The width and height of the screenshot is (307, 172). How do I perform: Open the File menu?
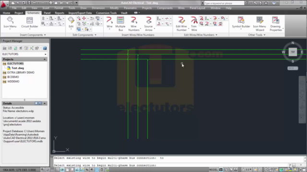coord(14,8)
